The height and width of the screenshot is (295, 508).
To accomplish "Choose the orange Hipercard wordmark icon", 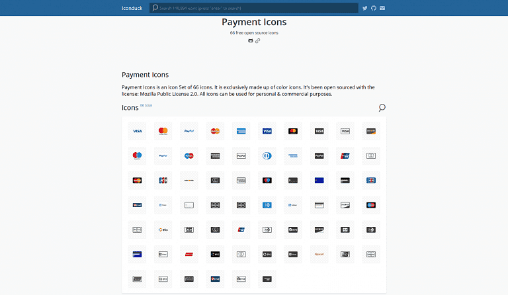I will [319, 254].
